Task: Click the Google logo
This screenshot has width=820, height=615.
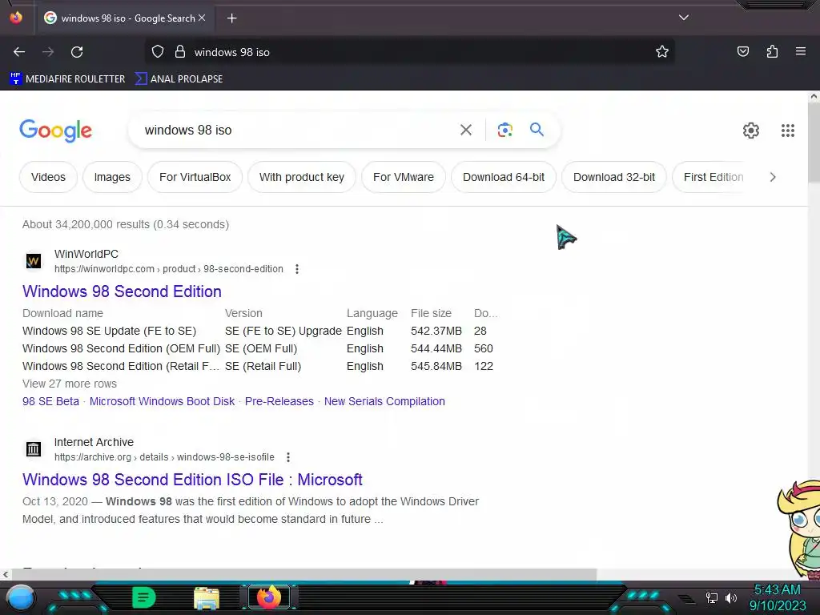Action: 55,131
